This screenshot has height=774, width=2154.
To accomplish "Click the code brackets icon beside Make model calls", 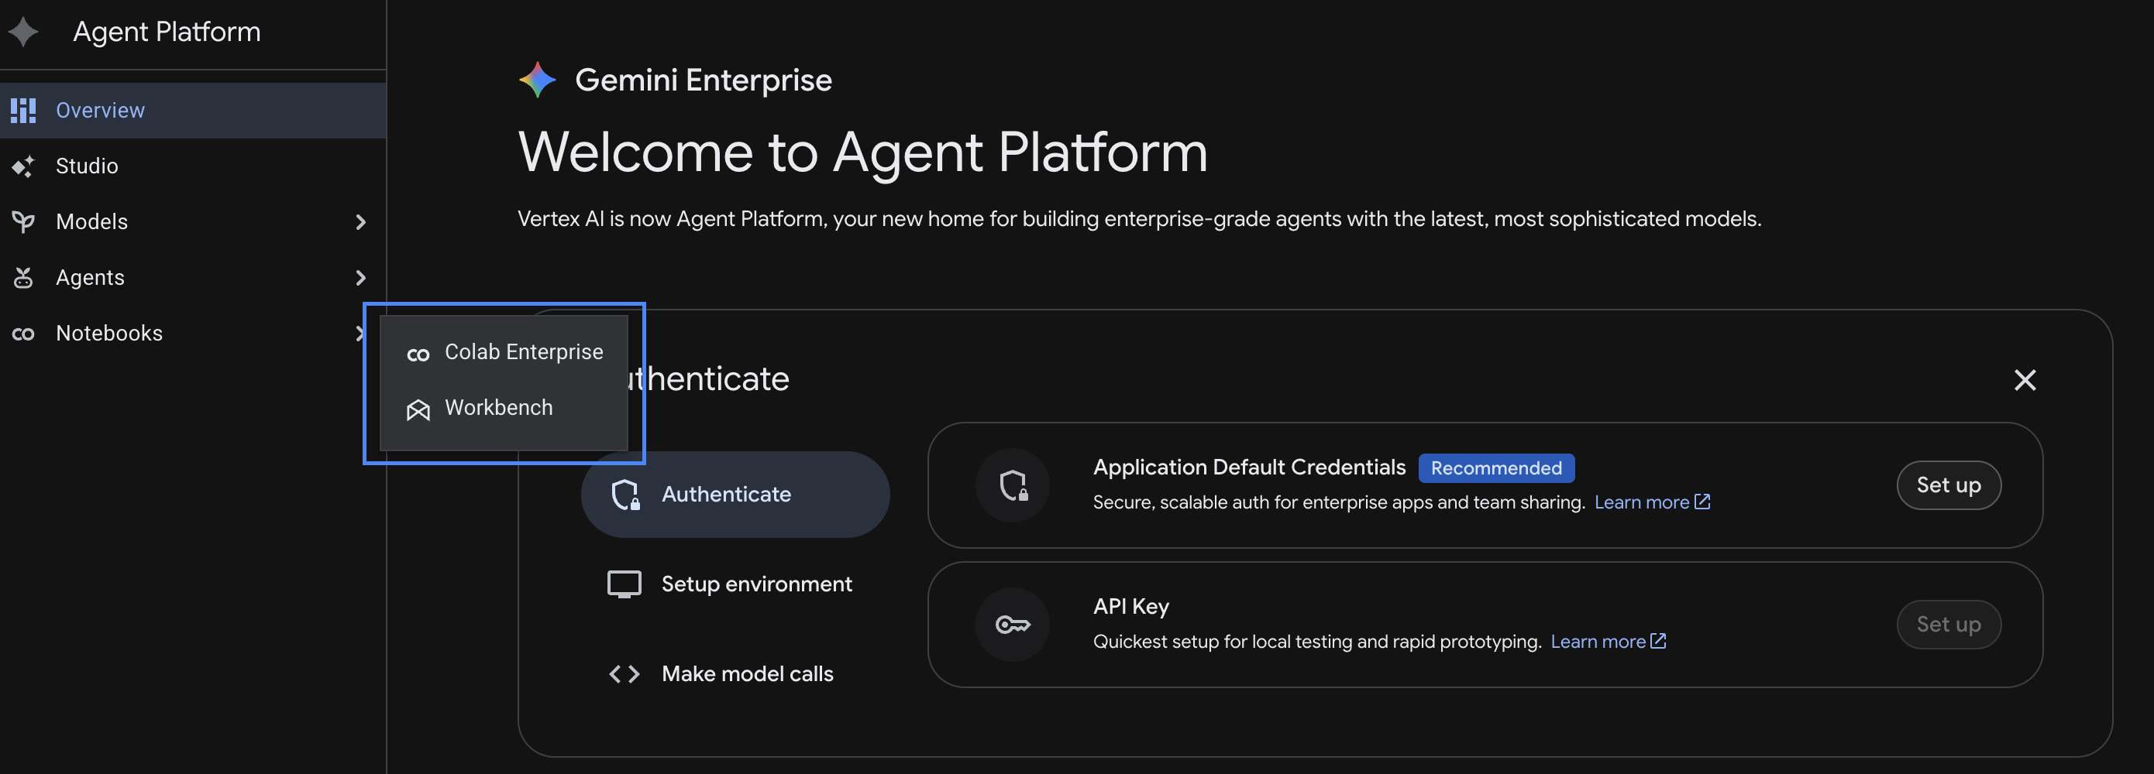I will tap(624, 674).
